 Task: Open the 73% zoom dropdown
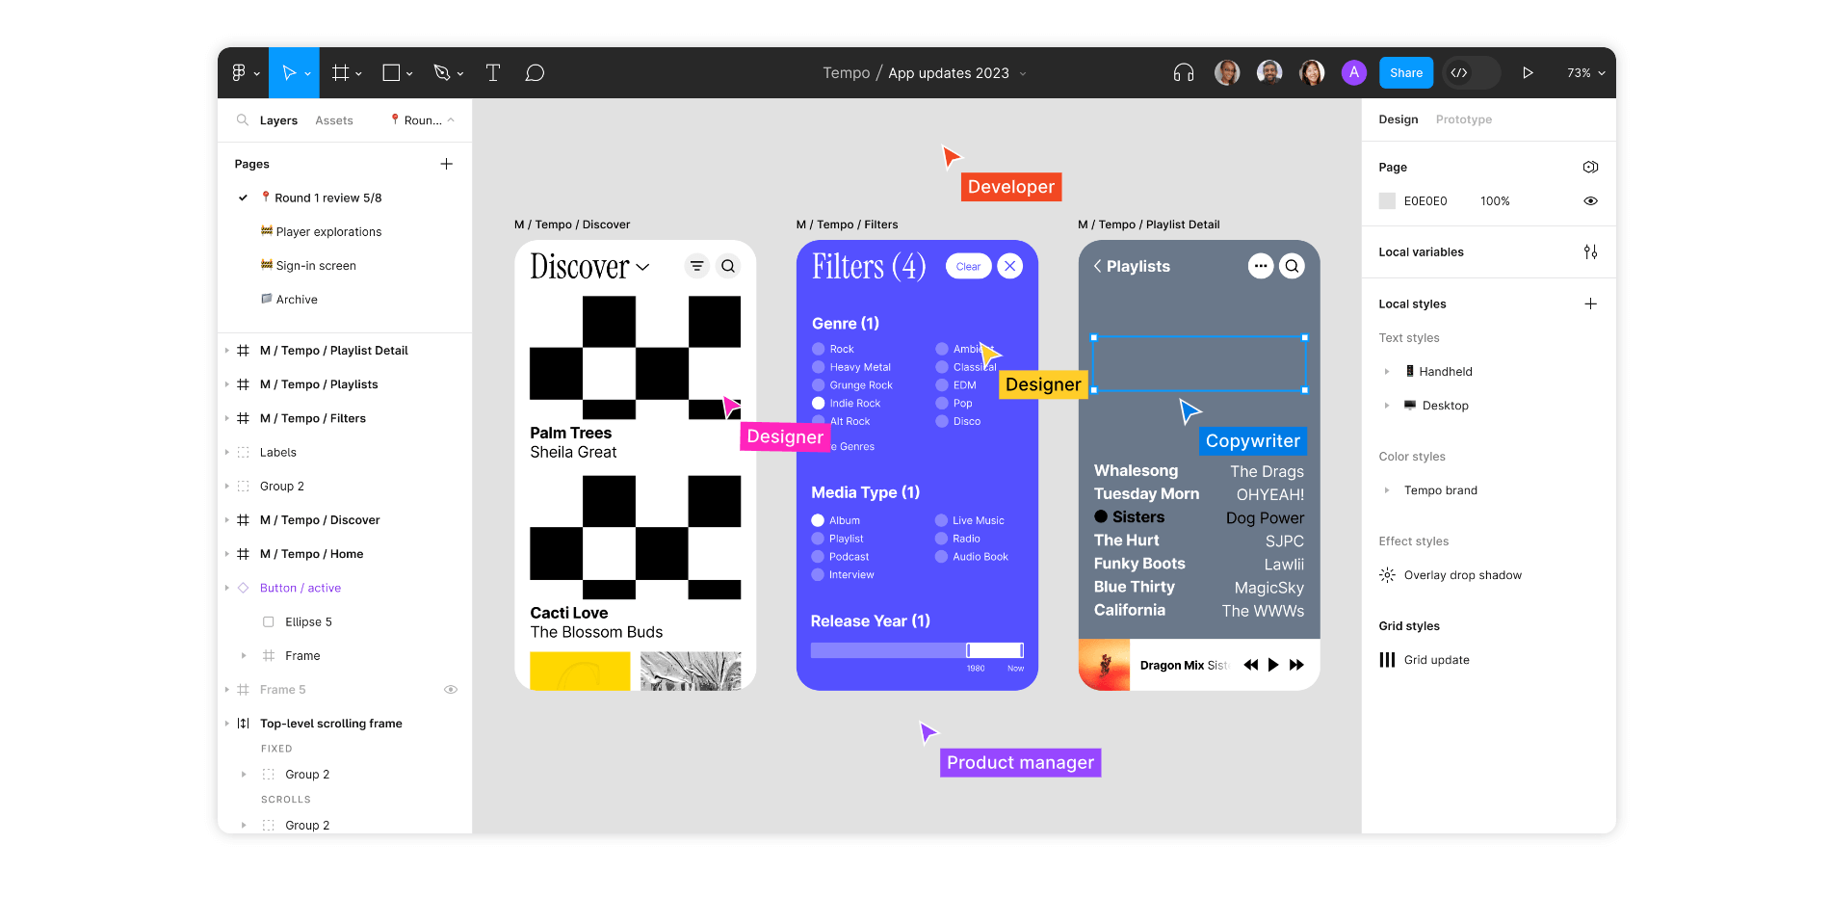tap(1585, 73)
